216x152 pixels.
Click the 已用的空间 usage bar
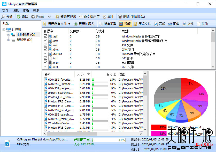click(x=109, y=140)
